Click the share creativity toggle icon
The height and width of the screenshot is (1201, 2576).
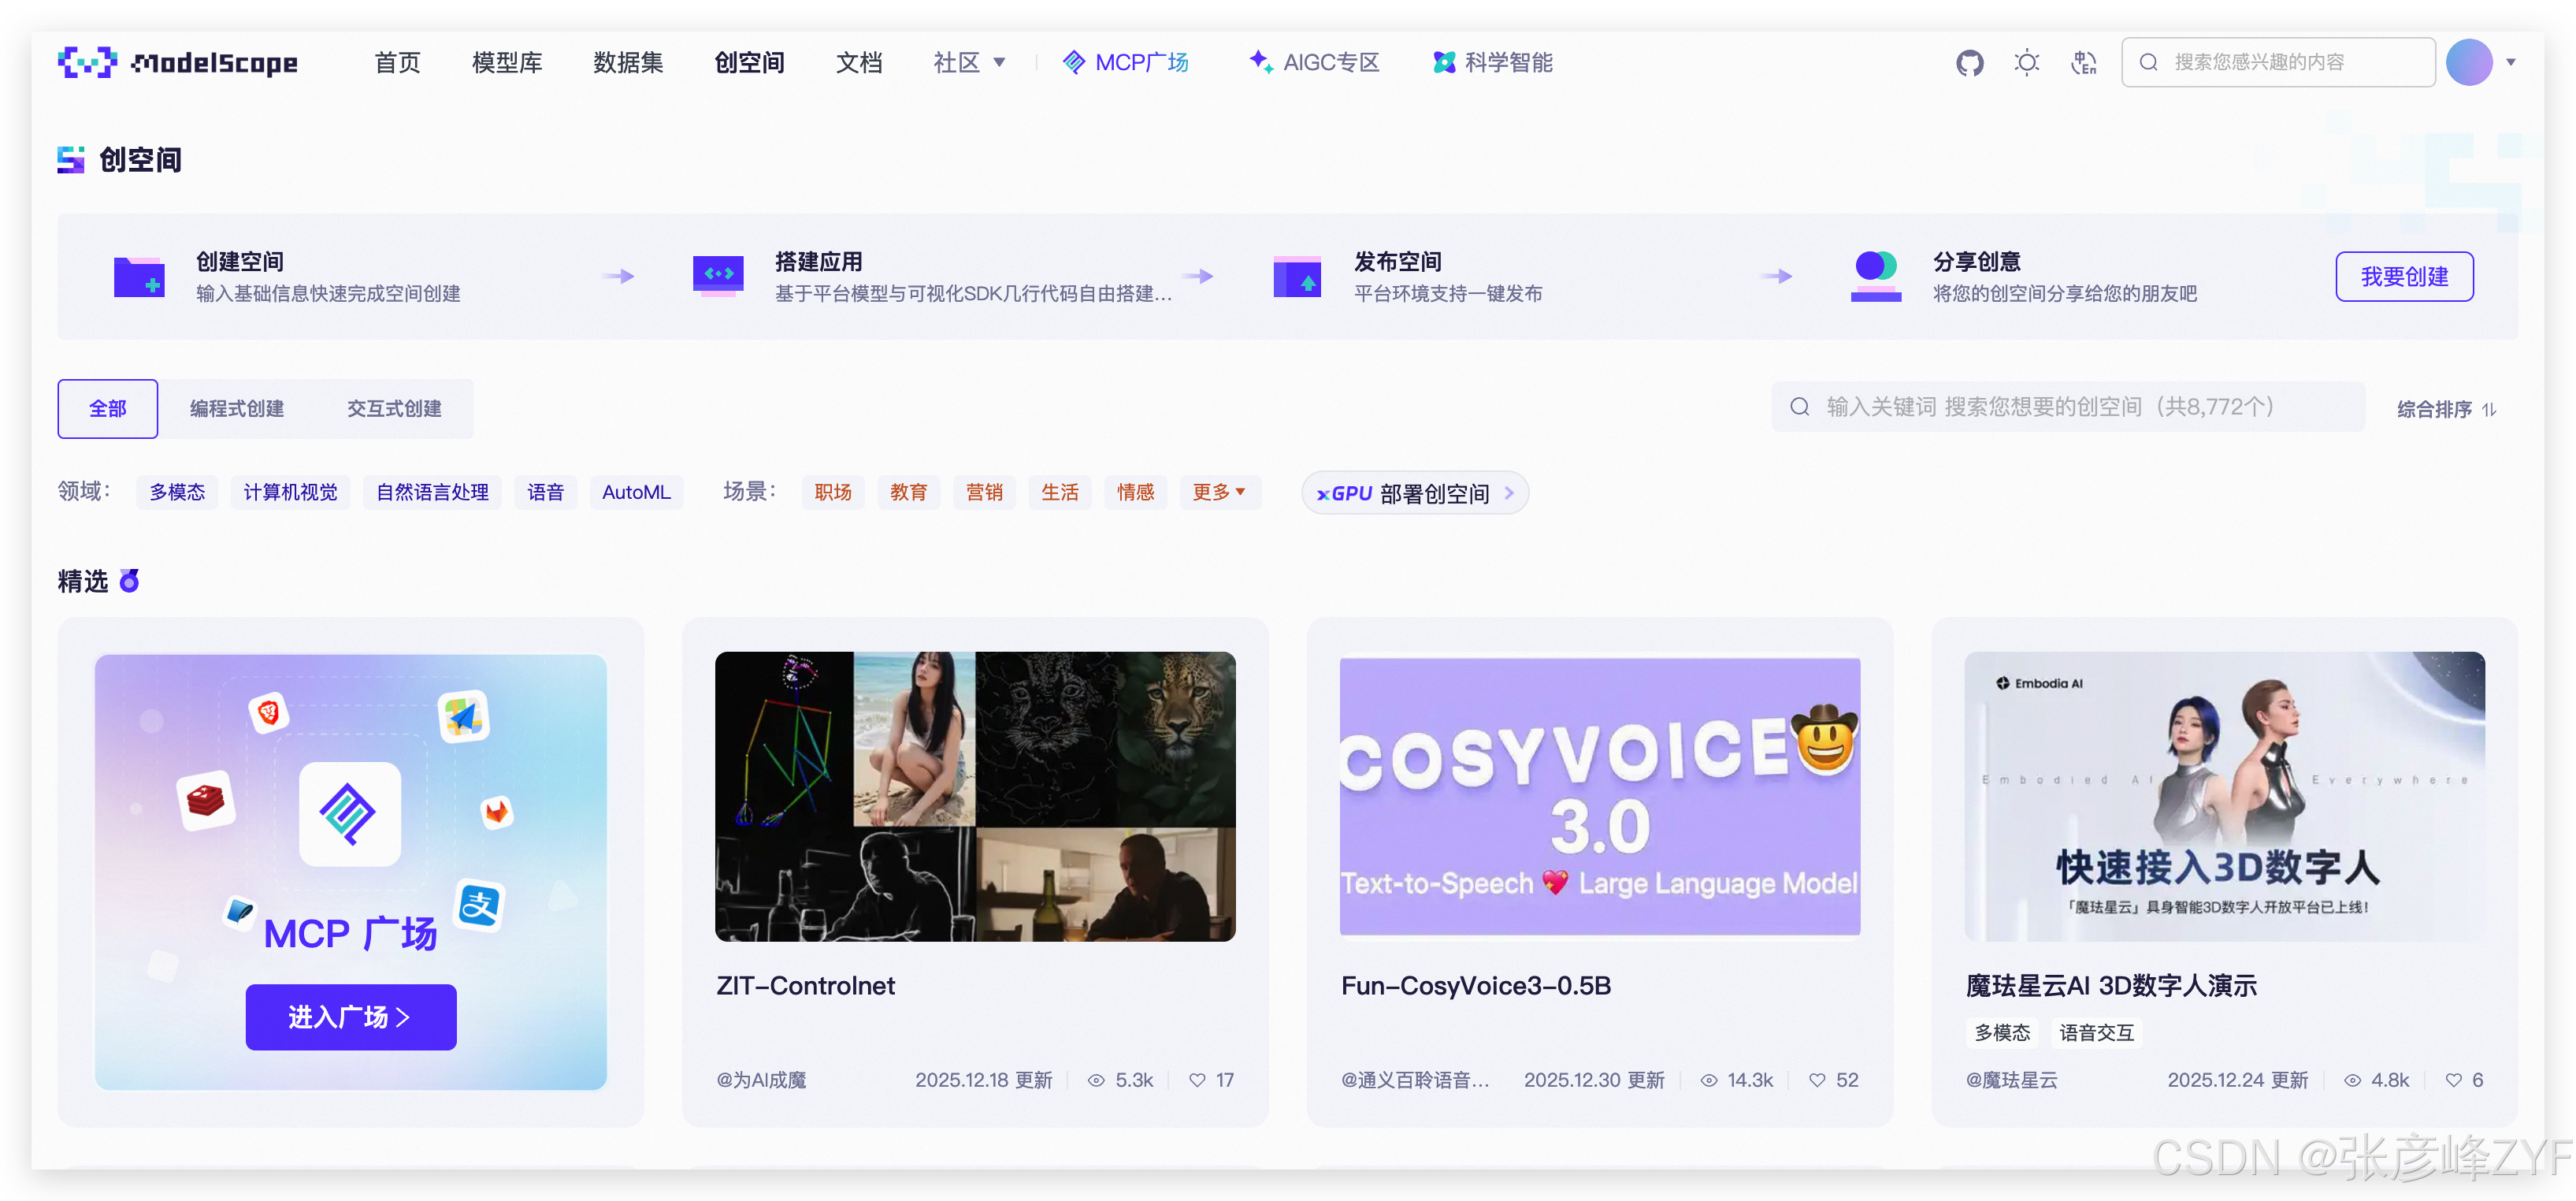point(1876,275)
